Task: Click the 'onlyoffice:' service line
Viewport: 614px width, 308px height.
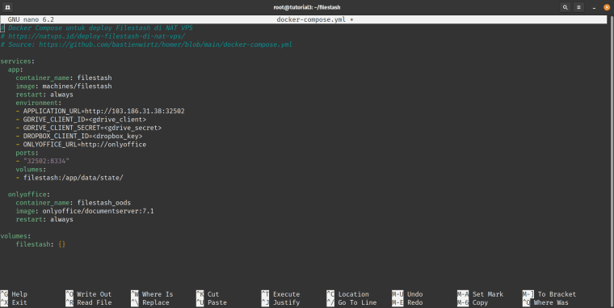Action: point(29,194)
